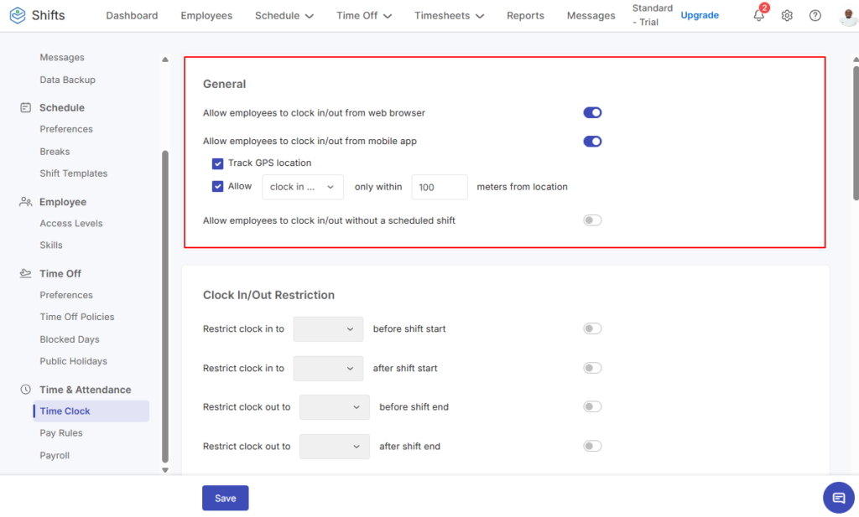Image resolution: width=859 pixels, height=517 pixels.
Task: Enable restrict clock in before shift start toggle
Action: click(x=592, y=328)
